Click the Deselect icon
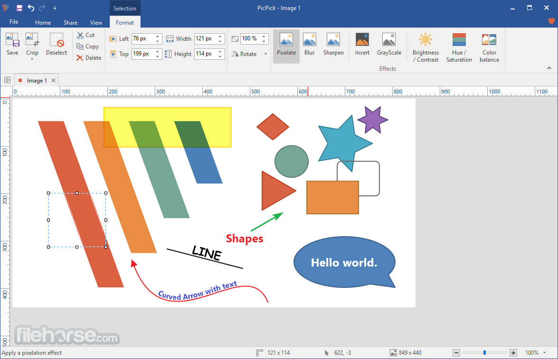Image resolution: width=558 pixels, height=359 pixels. click(56, 40)
